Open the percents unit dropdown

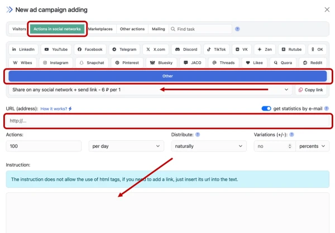312,146
